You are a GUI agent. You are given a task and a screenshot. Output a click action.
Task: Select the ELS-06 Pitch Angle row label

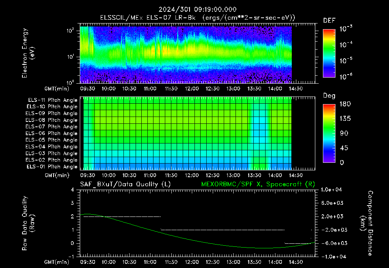coord(52,134)
